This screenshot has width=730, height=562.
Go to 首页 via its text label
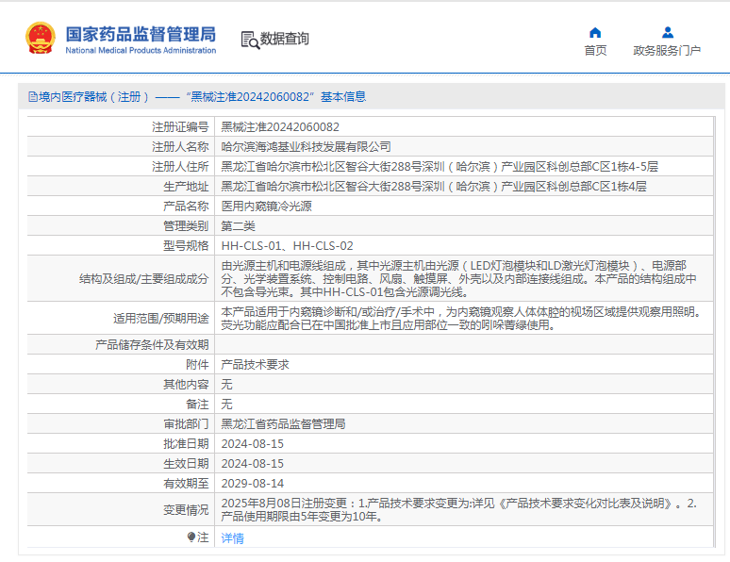coord(595,51)
